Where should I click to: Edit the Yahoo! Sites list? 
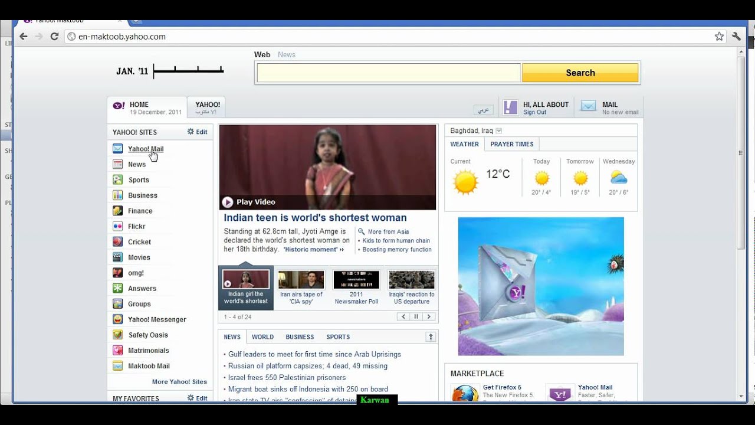pos(198,132)
